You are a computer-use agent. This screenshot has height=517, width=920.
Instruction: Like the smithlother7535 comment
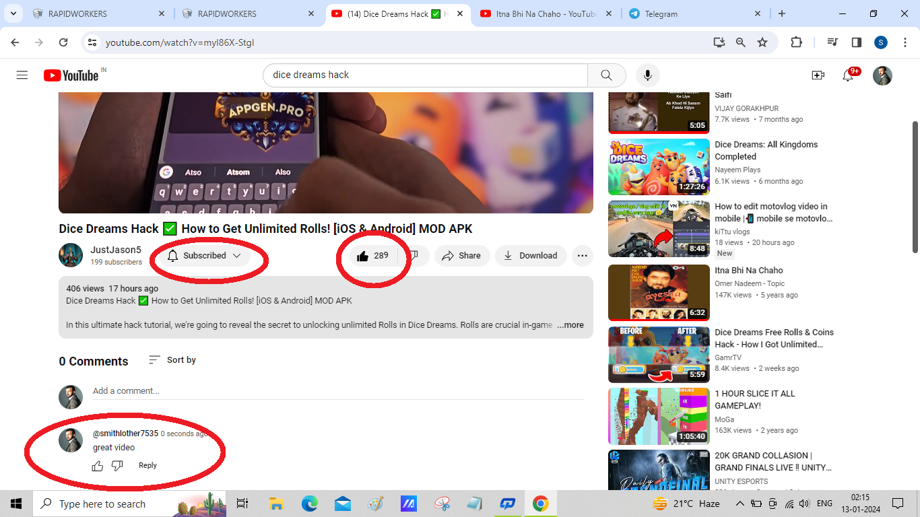tap(98, 466)
